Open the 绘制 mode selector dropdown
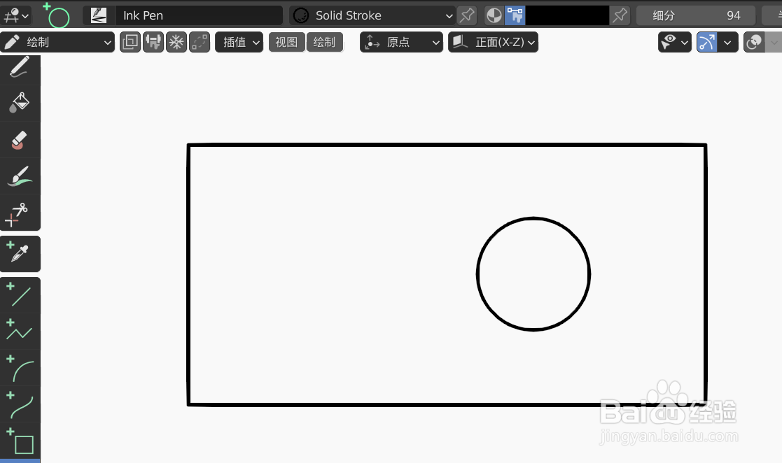The image size is (782, 463). pyautogui.click(x=57, y=43)
